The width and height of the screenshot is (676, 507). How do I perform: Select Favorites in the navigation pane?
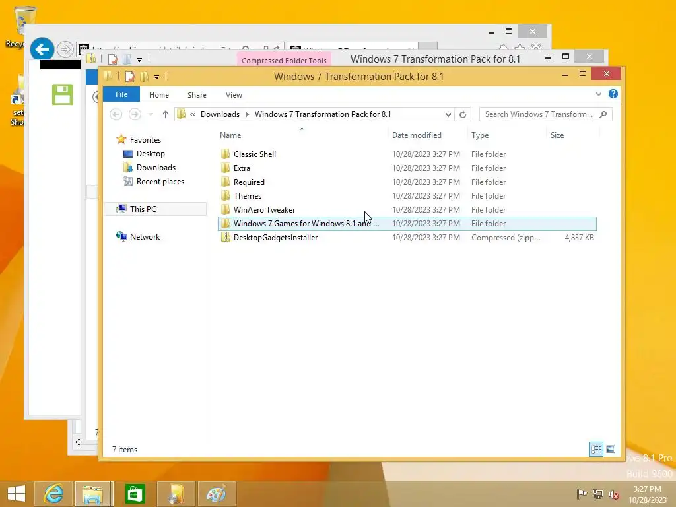point(145,140)
